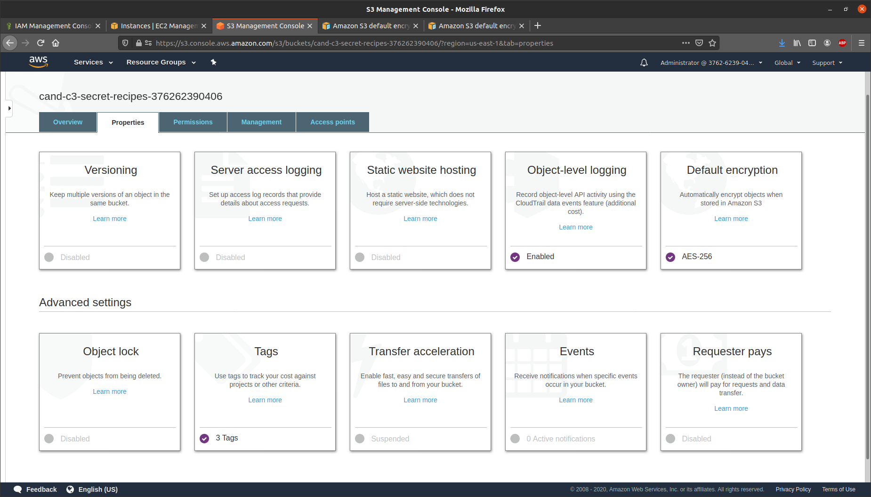Screen dimensions: 871x497
Task: Open a new tab with the plus icon
Action: click(x=538, y=25)
